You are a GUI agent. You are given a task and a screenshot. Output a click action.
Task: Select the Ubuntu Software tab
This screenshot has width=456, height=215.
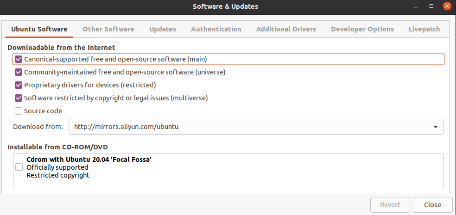click(39, 29)
